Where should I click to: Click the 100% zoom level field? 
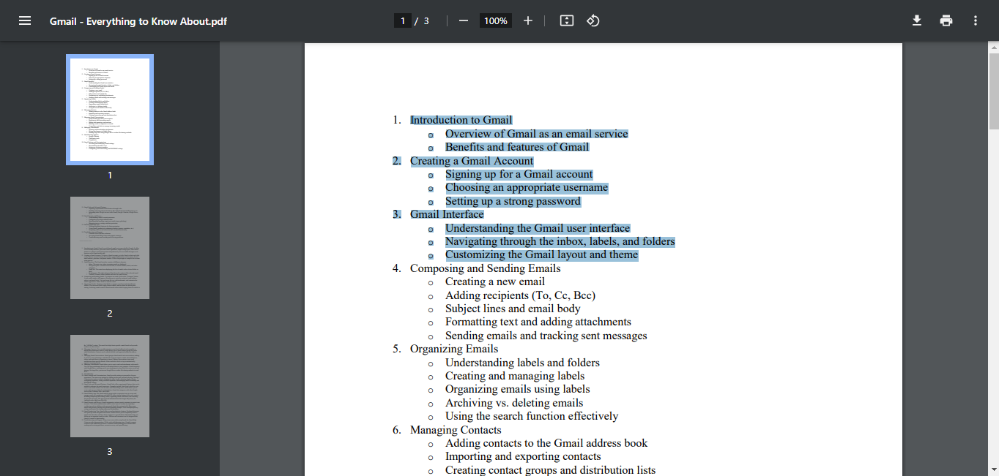(496, 20)
